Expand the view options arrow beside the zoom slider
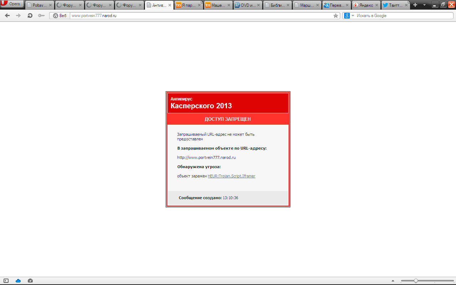The image size is (456, 285). (x=393, y=281)
